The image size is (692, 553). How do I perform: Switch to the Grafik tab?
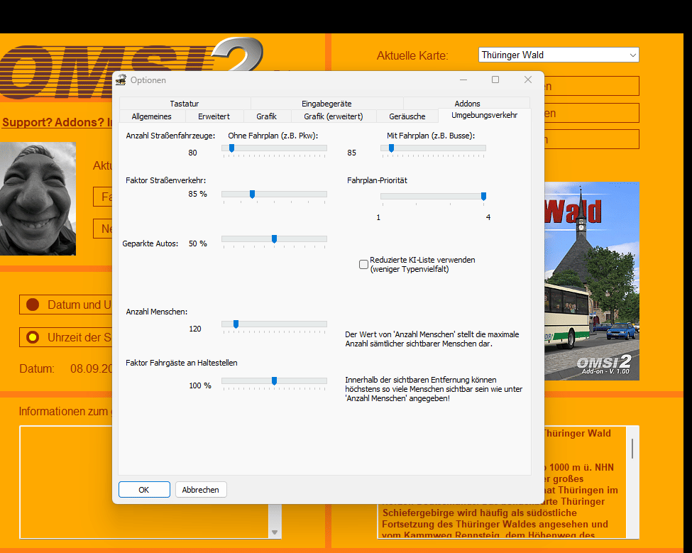(266, 116)
